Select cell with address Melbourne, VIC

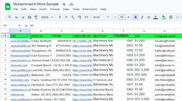(41, 75)
